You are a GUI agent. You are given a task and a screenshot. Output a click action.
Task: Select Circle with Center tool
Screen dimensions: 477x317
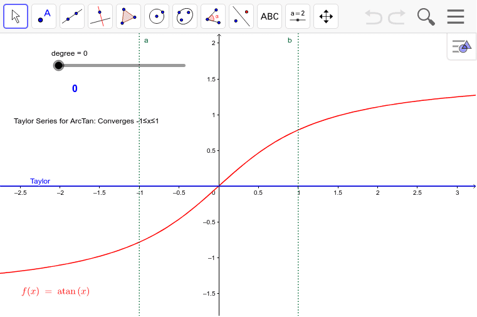157,16
